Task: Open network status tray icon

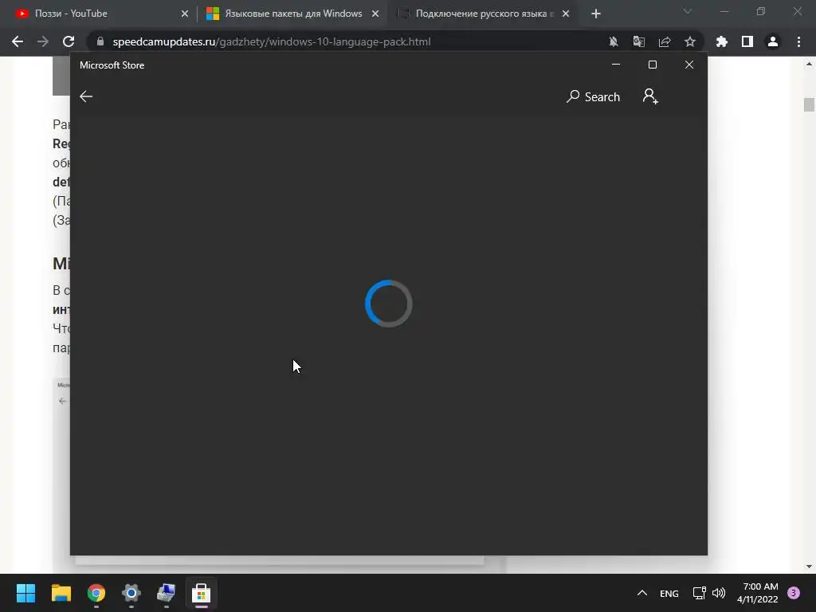Action: 699,593
